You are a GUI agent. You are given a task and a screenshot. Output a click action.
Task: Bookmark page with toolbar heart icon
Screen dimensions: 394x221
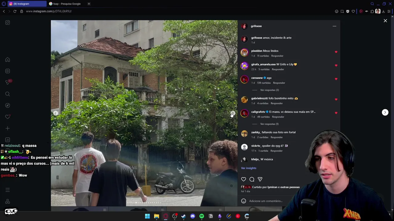click(x=353, y=11)
